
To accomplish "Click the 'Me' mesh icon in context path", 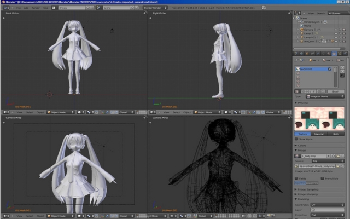I will coord(311,60).
